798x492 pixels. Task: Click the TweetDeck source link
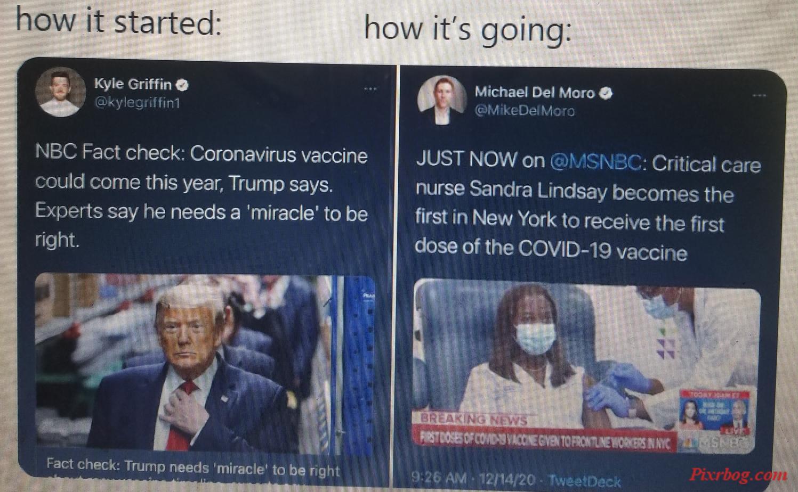coord(584,481)
